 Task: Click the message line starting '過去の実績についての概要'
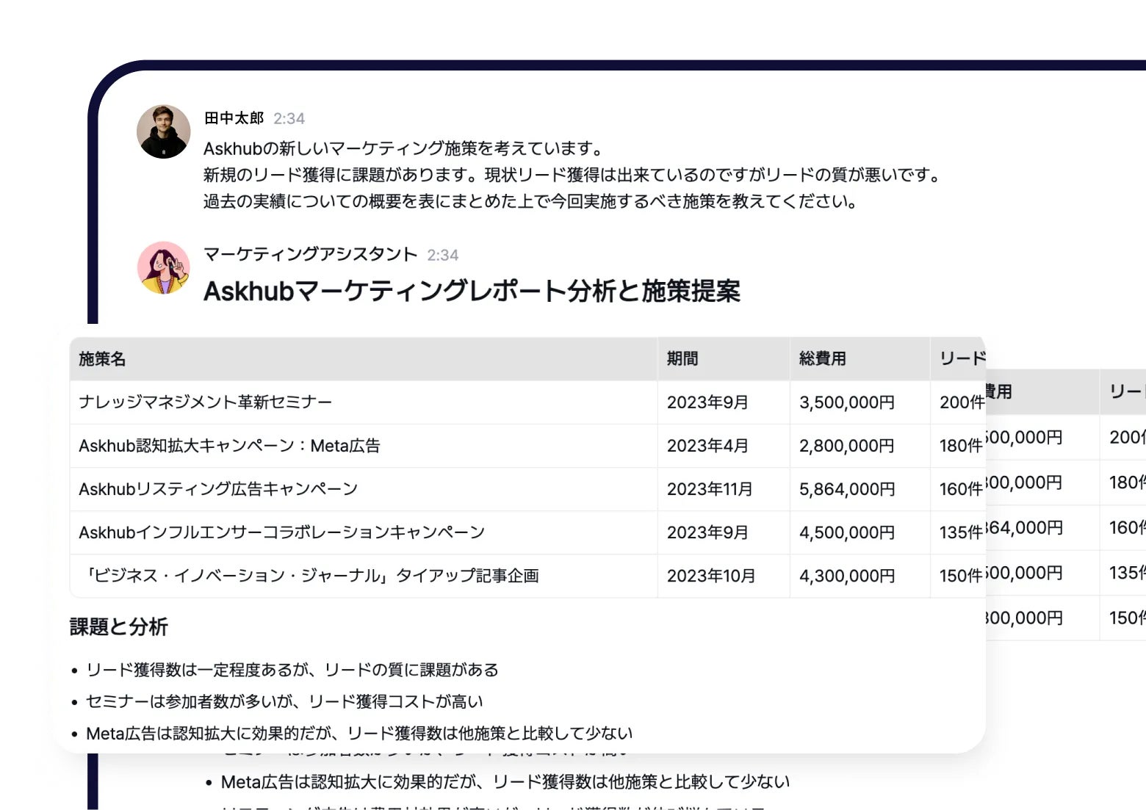(530, 201)
